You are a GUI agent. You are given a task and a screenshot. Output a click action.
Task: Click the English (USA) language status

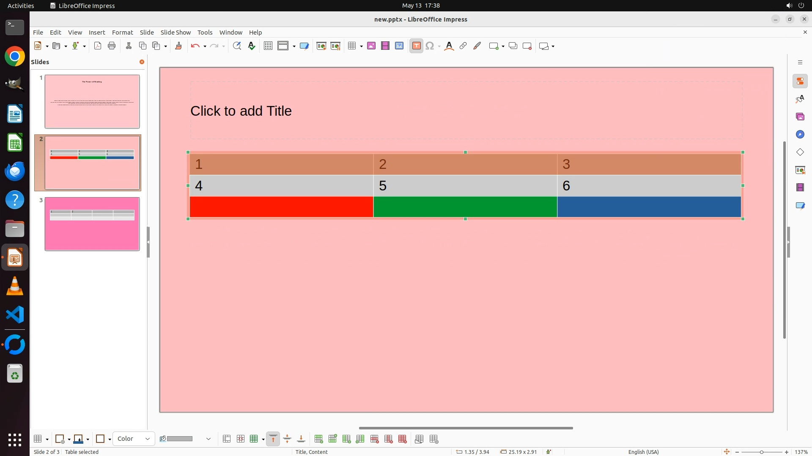click(643, 452)
